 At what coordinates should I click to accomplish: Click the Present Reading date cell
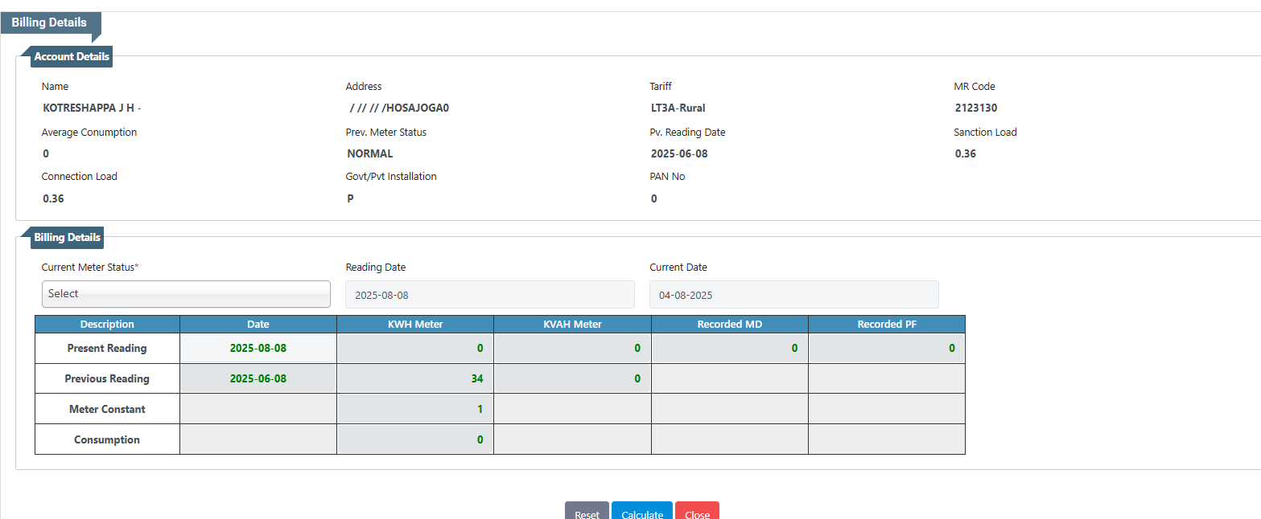pyautogui.click(x=258, y=349)
